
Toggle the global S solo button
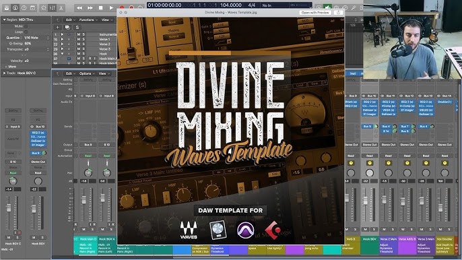pyautogui.click(x=77, y=27)
